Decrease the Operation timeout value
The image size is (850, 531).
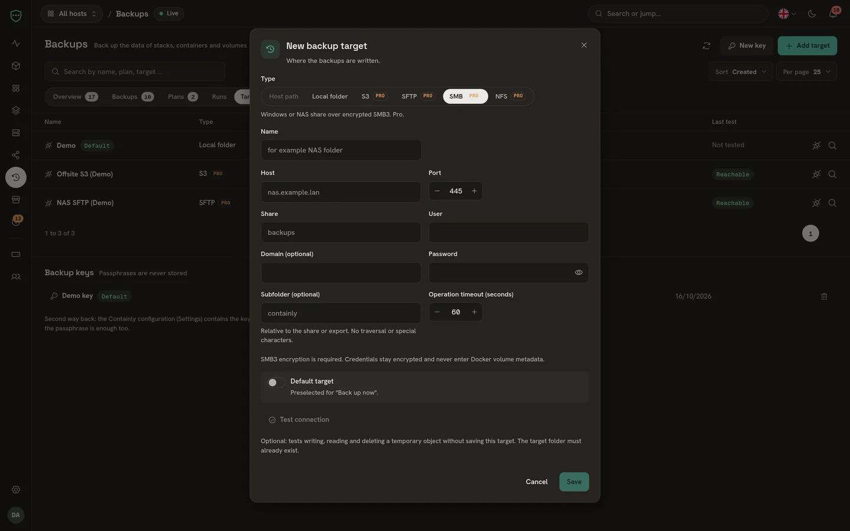click(437, 312)
